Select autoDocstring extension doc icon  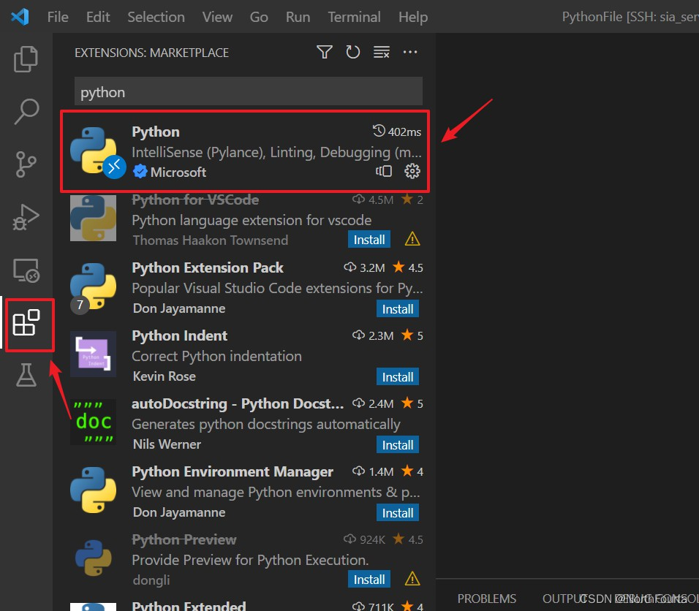pyautogui.click(x=93, y=422)
